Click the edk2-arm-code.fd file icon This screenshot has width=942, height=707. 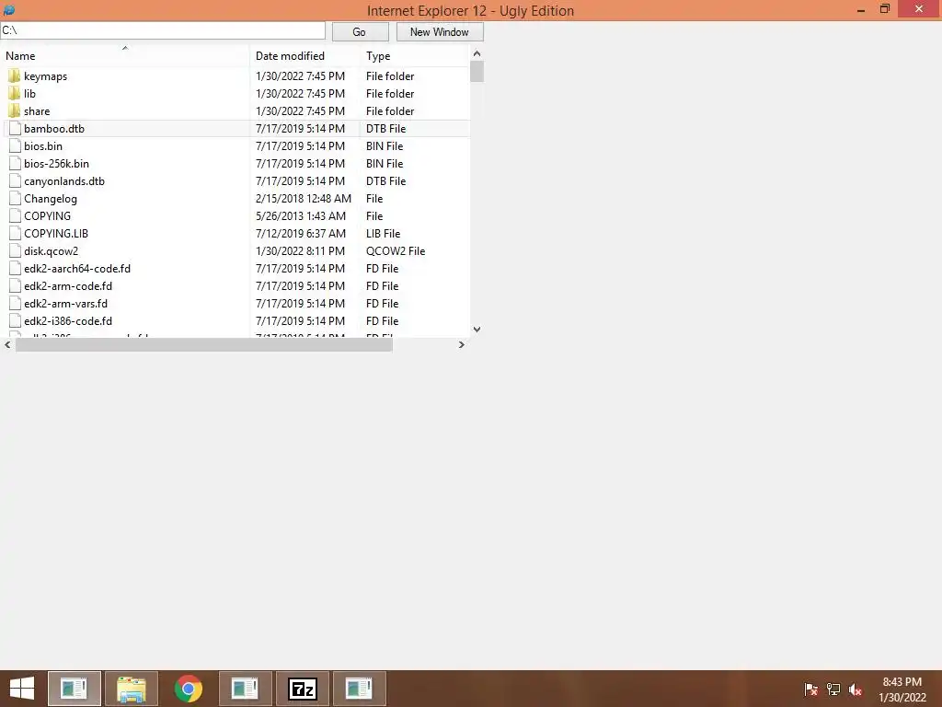click(15, 285)
